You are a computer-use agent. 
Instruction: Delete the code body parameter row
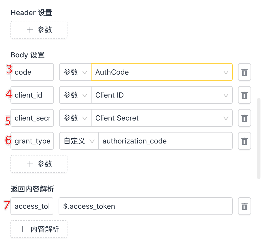pyautogui.click(x=244, y=72)
